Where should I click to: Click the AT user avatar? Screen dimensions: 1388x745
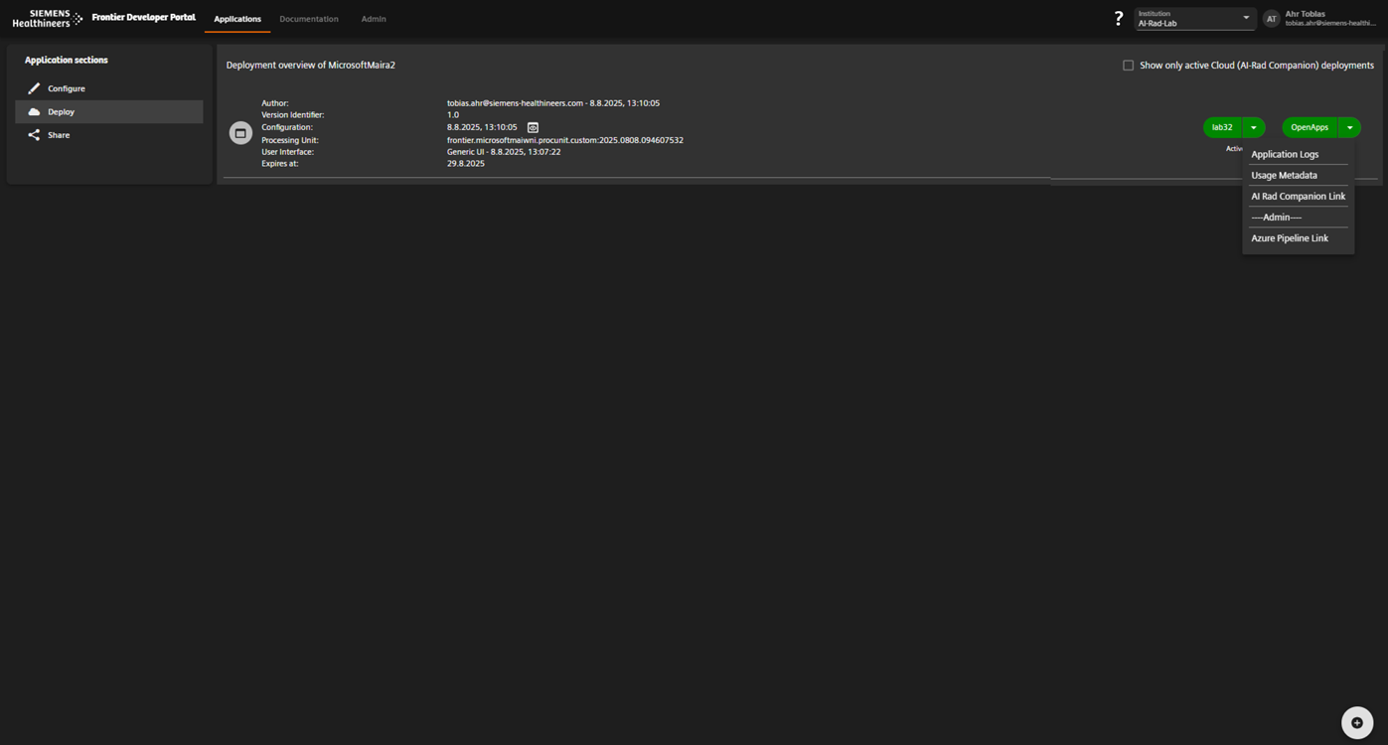[1271, 18]
